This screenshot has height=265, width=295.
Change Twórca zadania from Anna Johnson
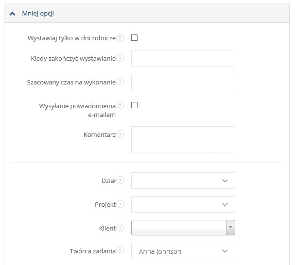pyautogui.click(x=183, y=251)
